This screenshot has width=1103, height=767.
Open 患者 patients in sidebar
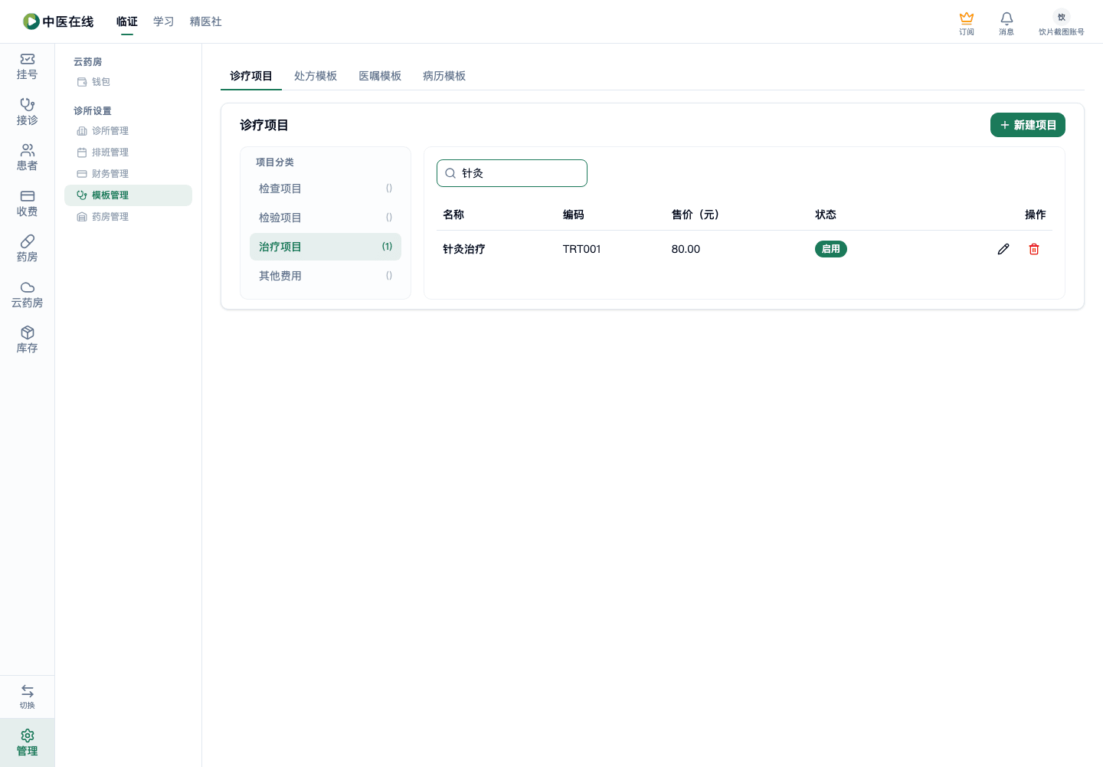click(28, 158)
